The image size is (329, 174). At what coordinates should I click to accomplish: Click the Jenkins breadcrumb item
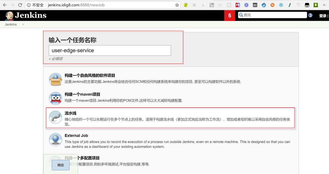pyautogui.click(x=11, y=24)
